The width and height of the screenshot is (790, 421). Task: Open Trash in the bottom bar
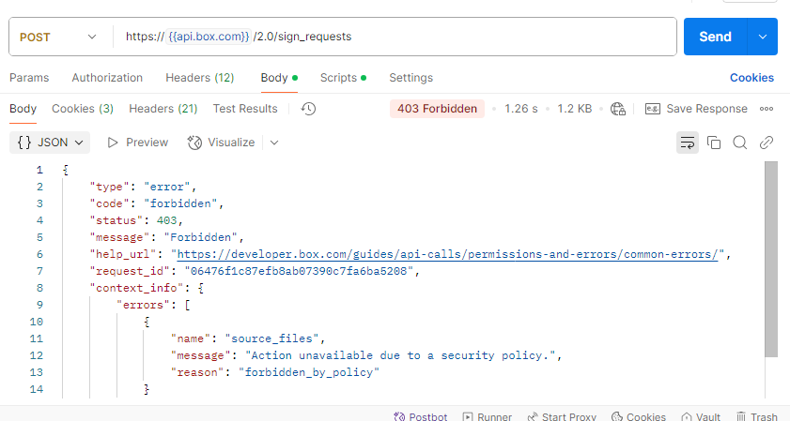(757, 416)
